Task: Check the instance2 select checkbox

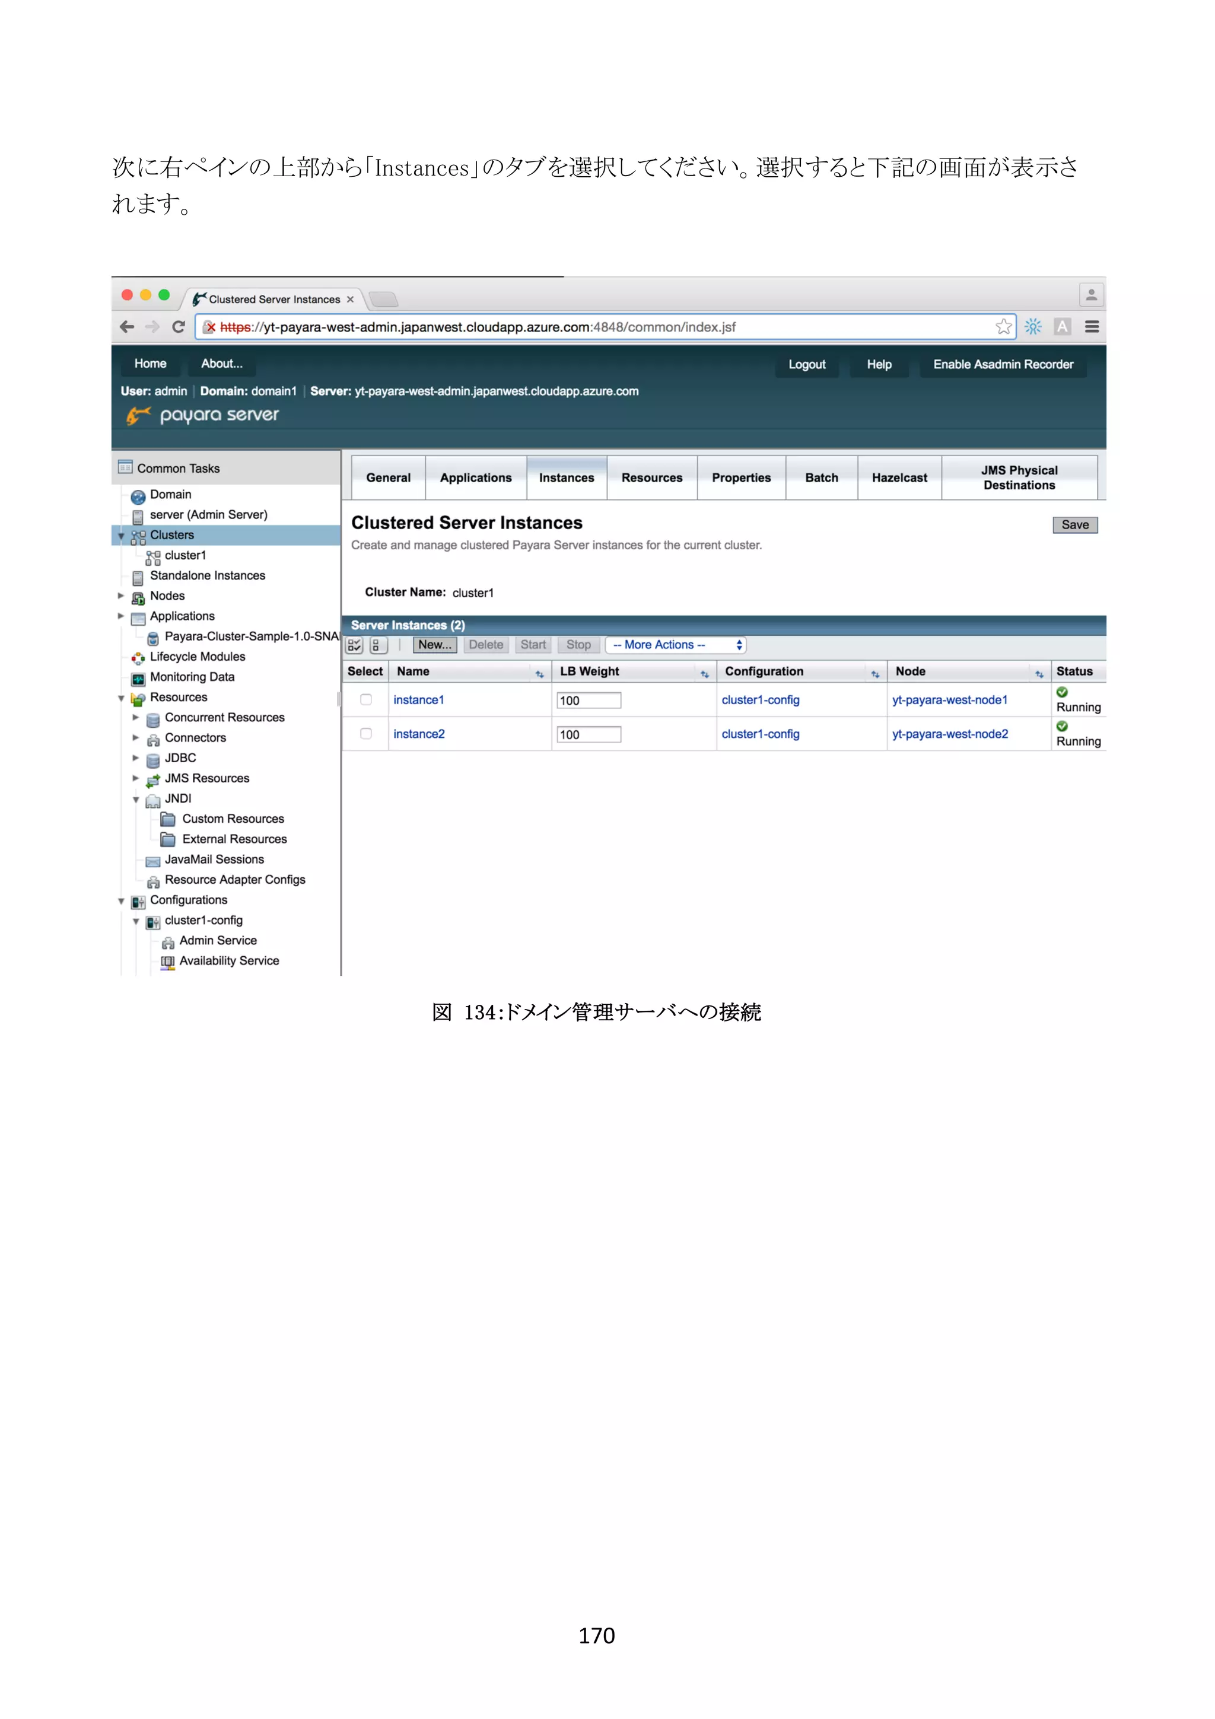Action: 366,734
